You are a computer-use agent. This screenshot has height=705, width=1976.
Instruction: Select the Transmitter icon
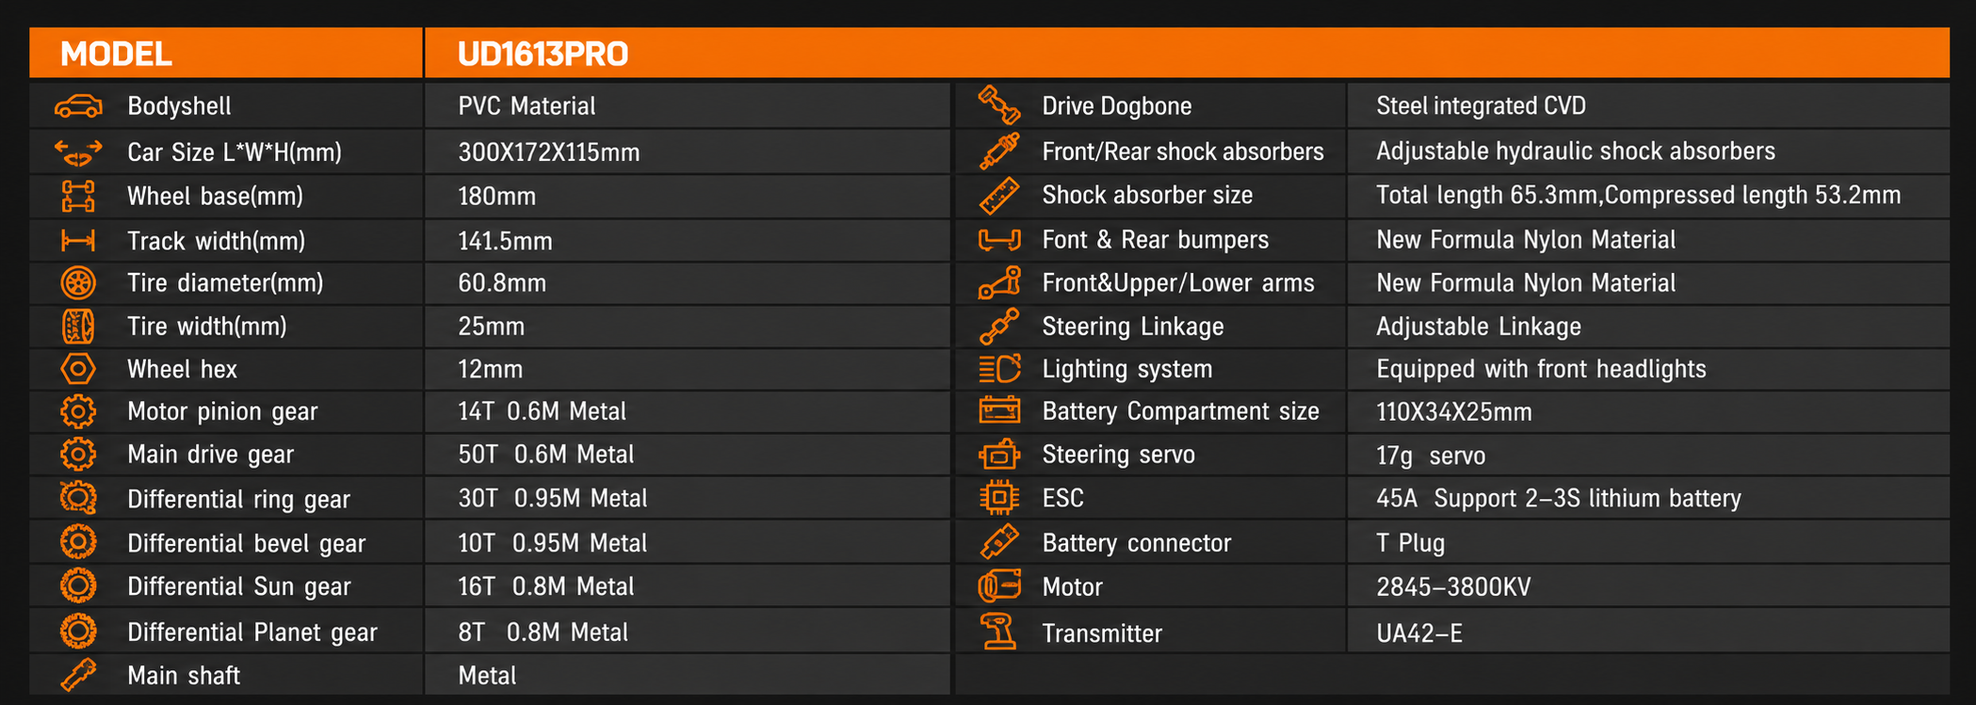pos(999,632)
